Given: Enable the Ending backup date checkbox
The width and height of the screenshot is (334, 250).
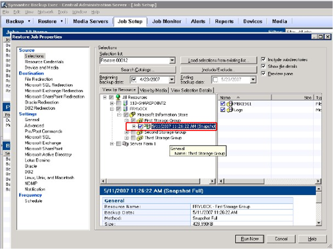Looking at the screenshot, I should tap(215, 80).
